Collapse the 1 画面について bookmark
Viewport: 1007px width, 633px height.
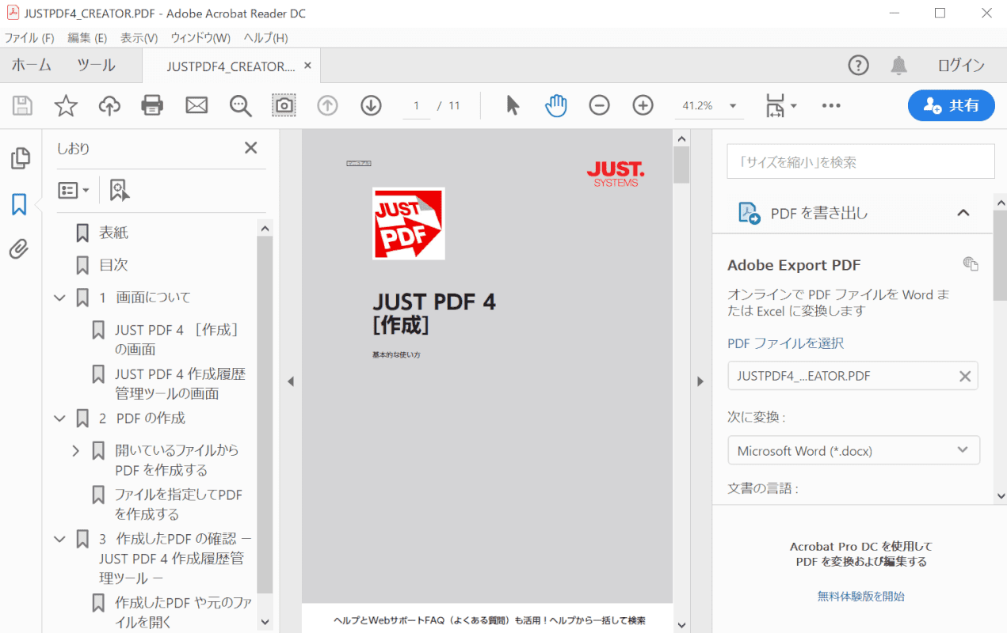point(59,298)
